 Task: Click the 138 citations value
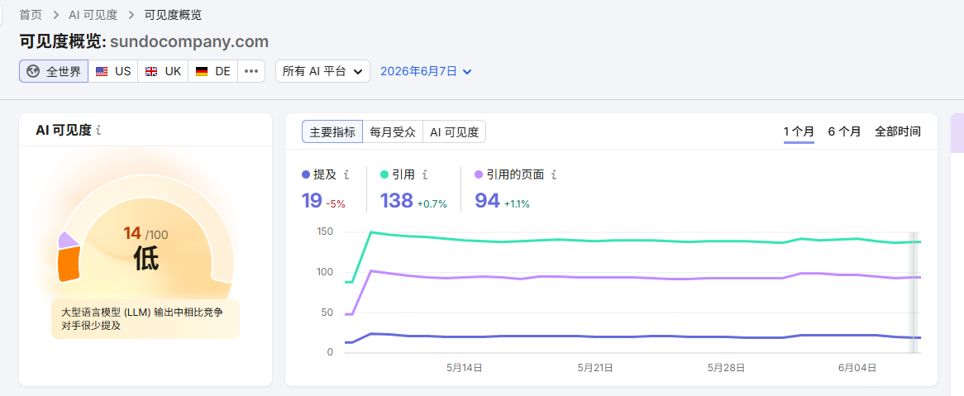click(397, 200)
